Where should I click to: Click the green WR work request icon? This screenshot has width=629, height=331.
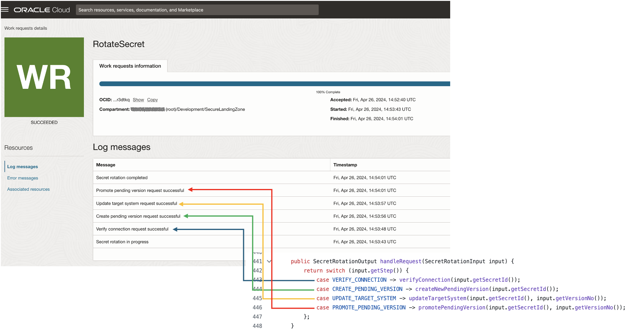click(44, 77)
